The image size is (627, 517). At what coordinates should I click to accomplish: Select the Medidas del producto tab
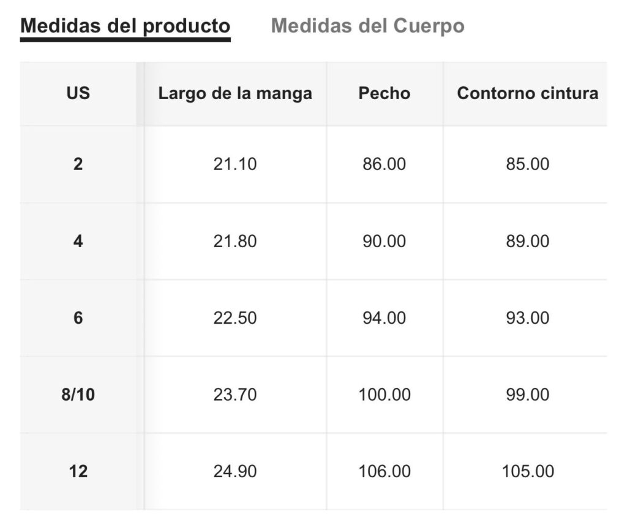pos(126,26)
